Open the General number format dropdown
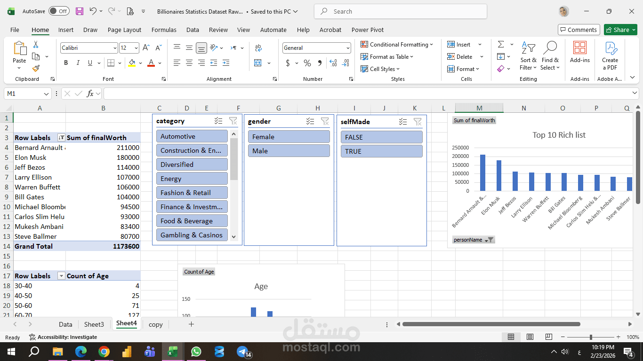 [348, 48]
